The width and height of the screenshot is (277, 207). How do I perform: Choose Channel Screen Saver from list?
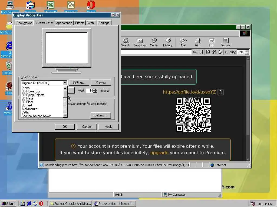pyautogui.click(x=42, y=116)
